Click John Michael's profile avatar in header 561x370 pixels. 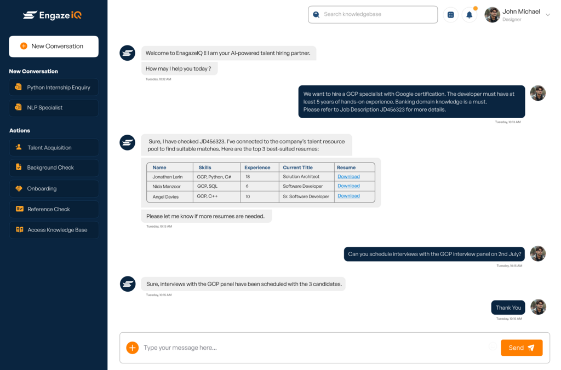click(x=492, y=15)
